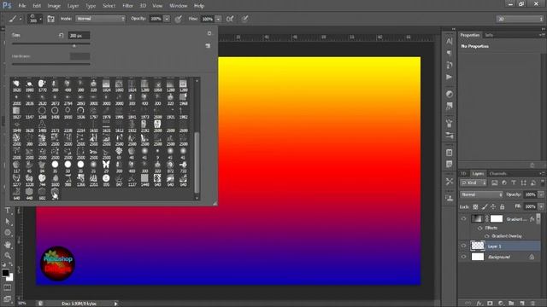547x307 pixels.
Task: Open the Opacity slider arrow in options bar
Action: click(x=167, y=19)
